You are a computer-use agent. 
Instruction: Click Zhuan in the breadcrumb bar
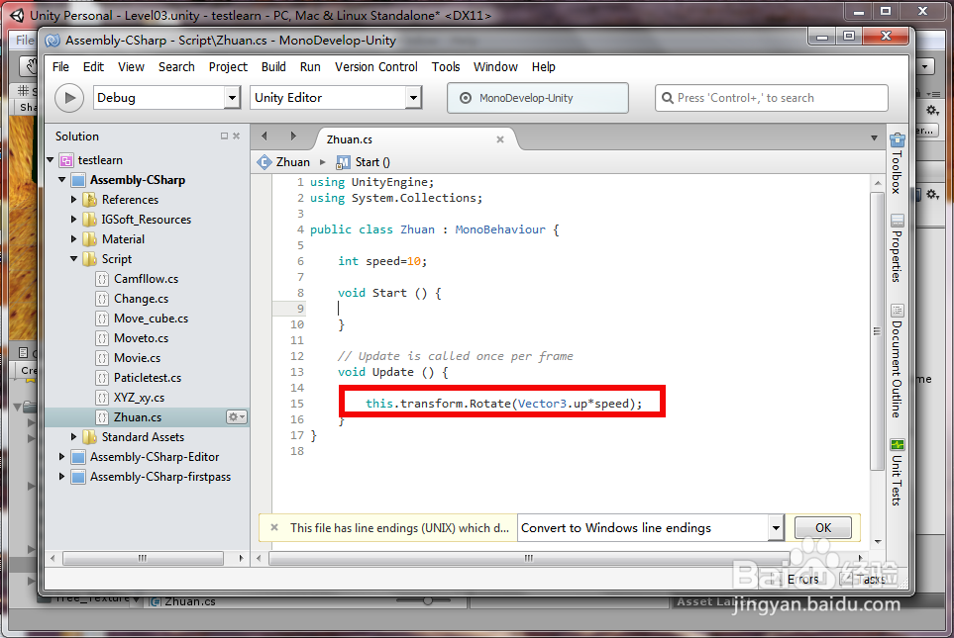coord(292,162)
